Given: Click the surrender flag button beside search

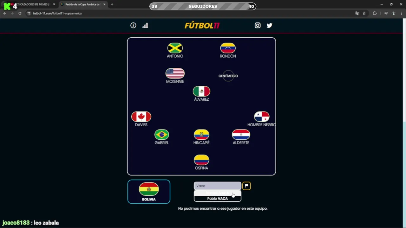Looking at the screenshot, I should pos(246,186).
